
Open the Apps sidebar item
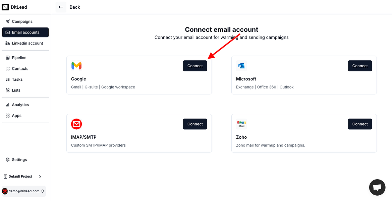[16, 116]
